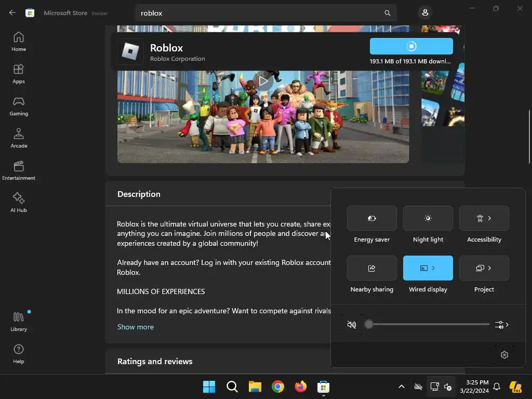Toggle Night light quick setting
The image size is (532, 399).
(428, 218)
